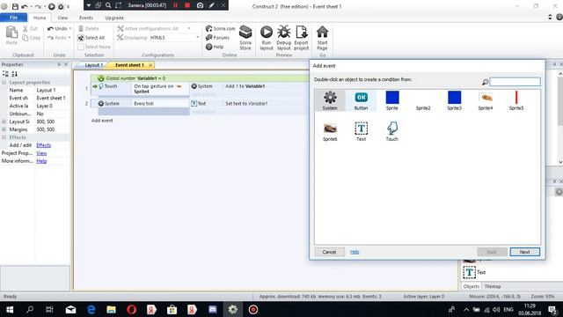Open the Help link in dialog
563x317 pixels.
(x=355, y=252)
